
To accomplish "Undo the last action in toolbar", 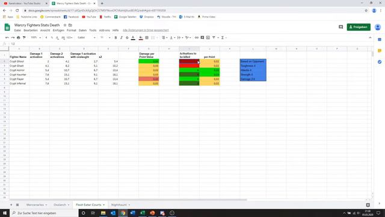I will pos(7,37).
